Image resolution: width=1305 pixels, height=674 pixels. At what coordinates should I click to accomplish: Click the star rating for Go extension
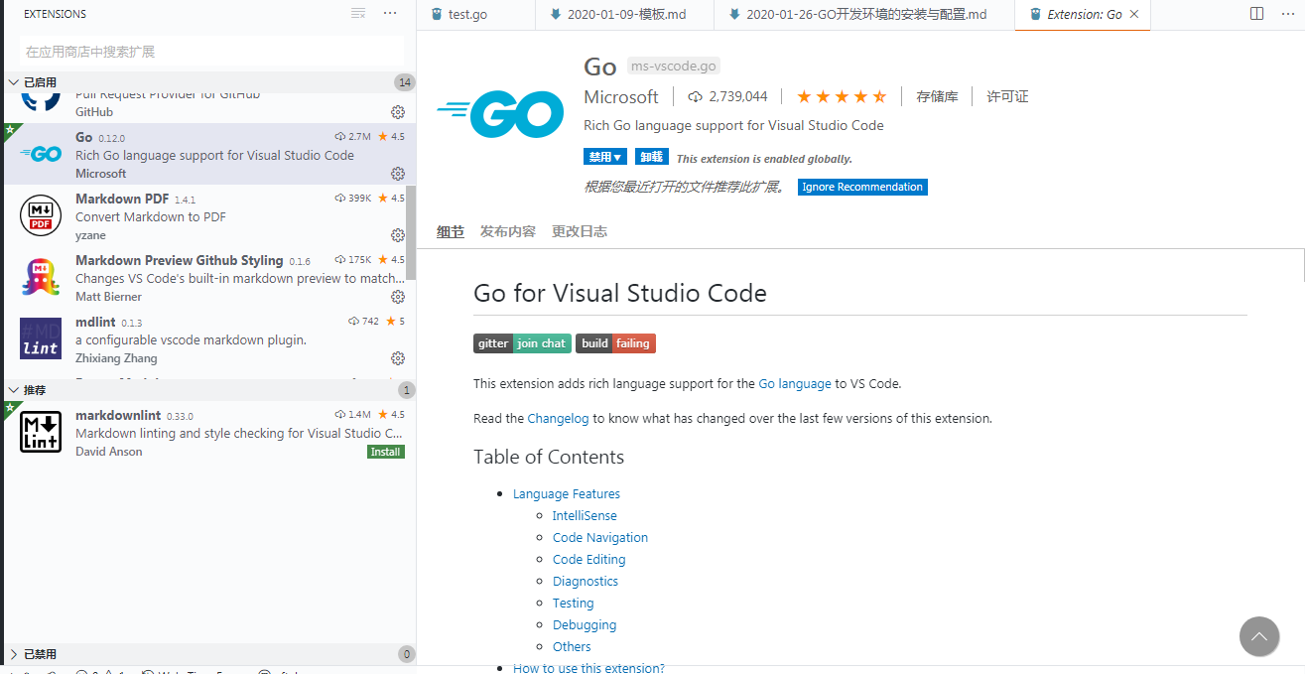[x=841, y=96]
